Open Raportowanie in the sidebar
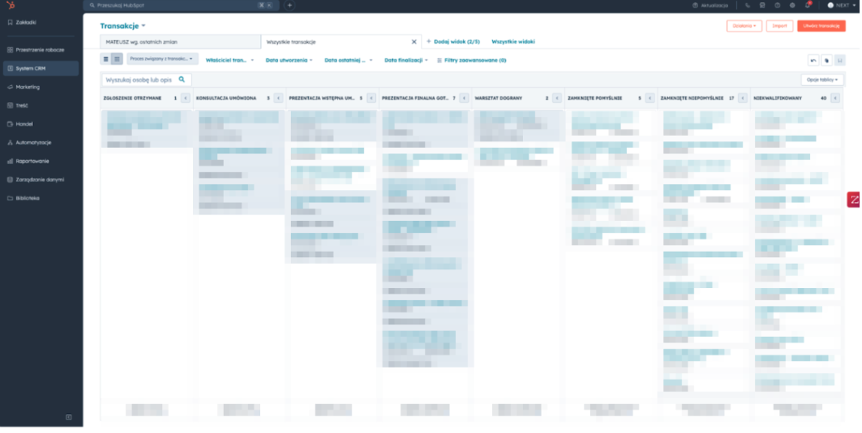 pos(32,162)
